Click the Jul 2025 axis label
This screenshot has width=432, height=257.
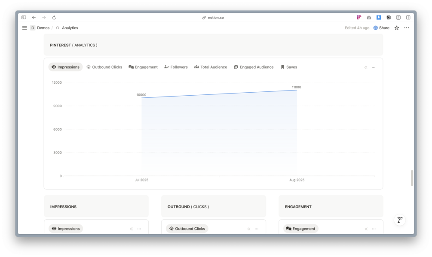tap(141, 180)
